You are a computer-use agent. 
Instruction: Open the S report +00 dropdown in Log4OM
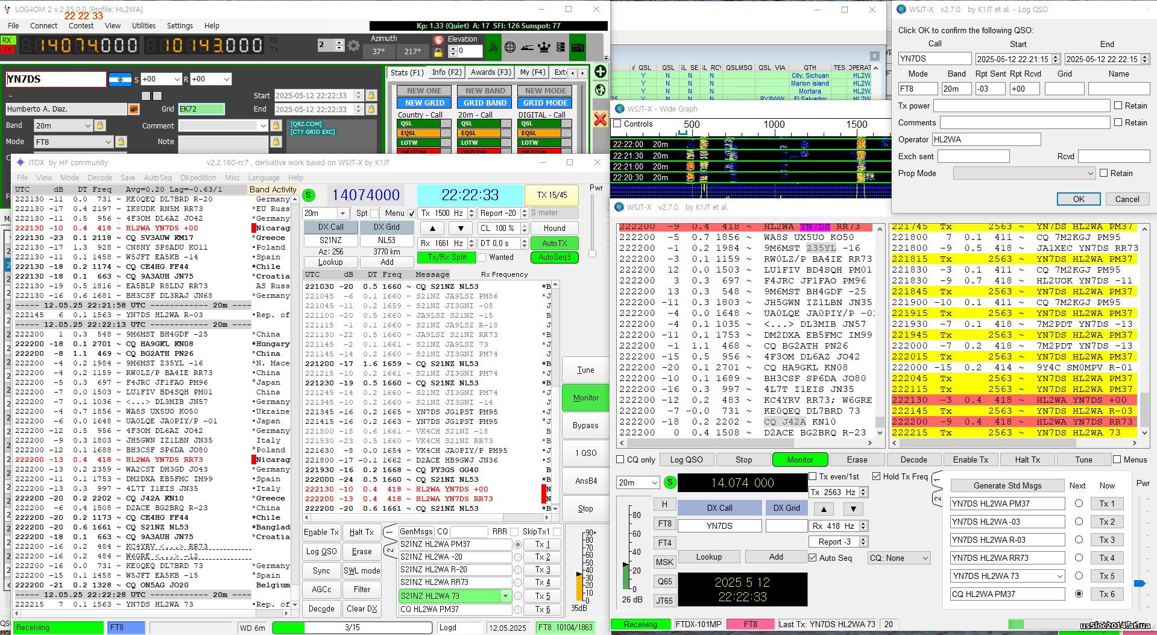click(177, 79)
